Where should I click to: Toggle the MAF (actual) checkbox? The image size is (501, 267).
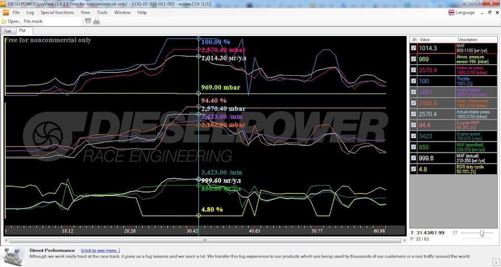[414, 158]
